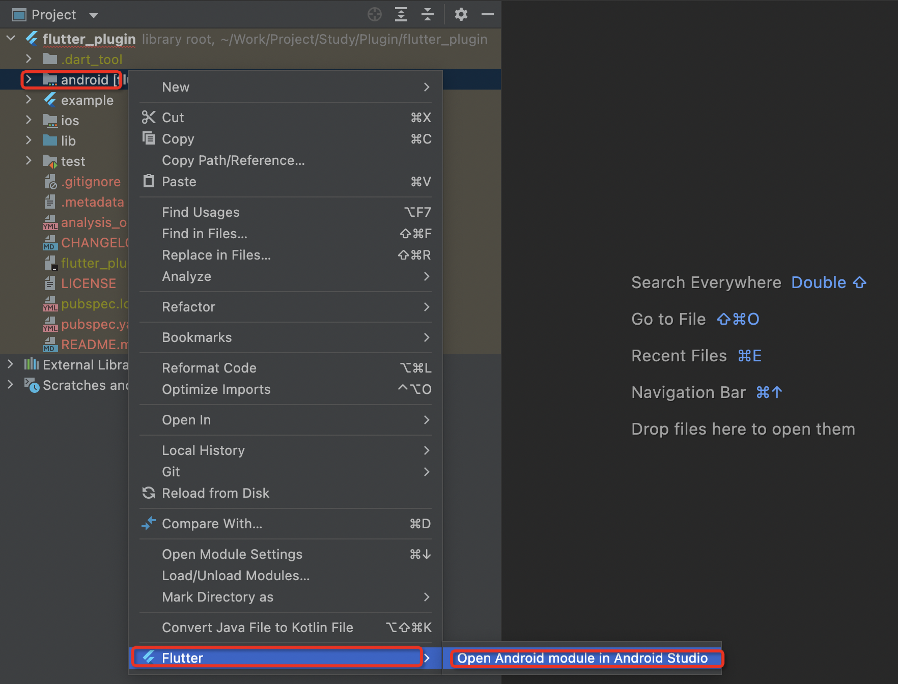Click the Copy documents icon in menu
Image resolution: width=898 pixels, height=684 pixels.
(149, 138)
